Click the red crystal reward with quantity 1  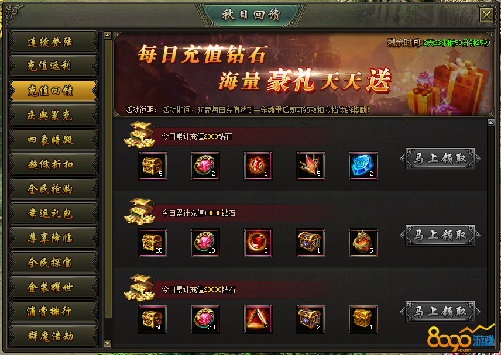[x=258, y=166]
